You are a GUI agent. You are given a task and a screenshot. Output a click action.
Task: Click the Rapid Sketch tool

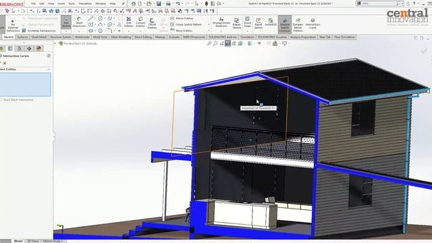click(258, 23)
